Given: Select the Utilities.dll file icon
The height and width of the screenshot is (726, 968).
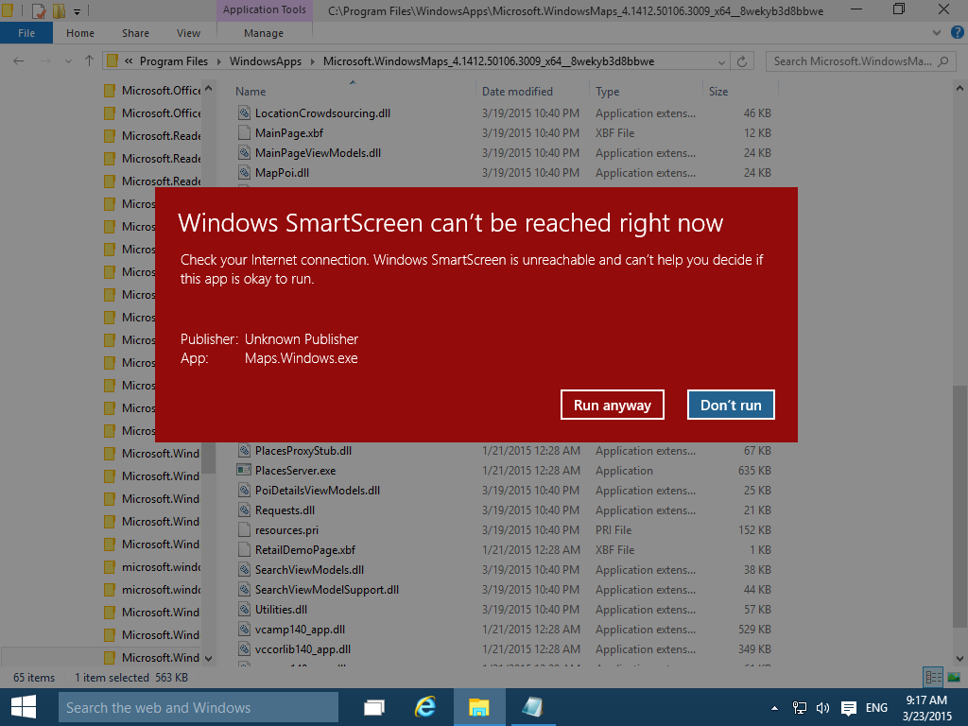Looking at the screenshot, I should [x=244, y=610].
